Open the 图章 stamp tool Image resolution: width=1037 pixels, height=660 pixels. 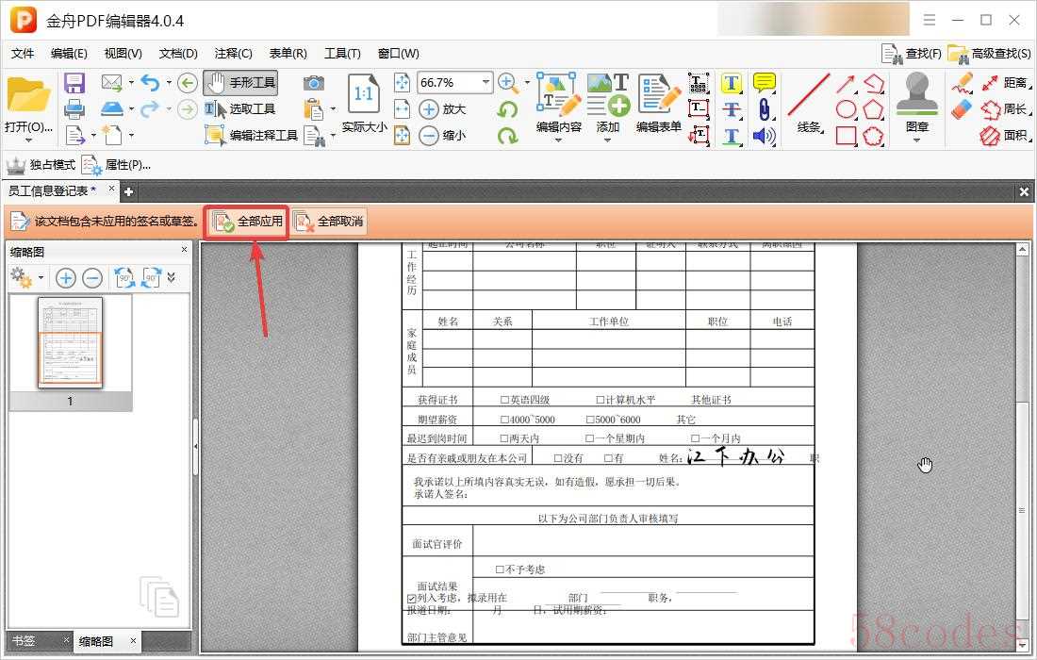(916, 104)
